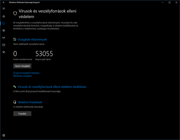Click the 53055 scanned files count
This screenshot has width=180, height=140.
click(44, 54)
